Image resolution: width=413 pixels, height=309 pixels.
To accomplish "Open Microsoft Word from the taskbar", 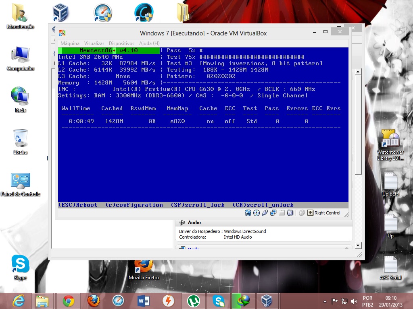I will click(x=143, y=301).
